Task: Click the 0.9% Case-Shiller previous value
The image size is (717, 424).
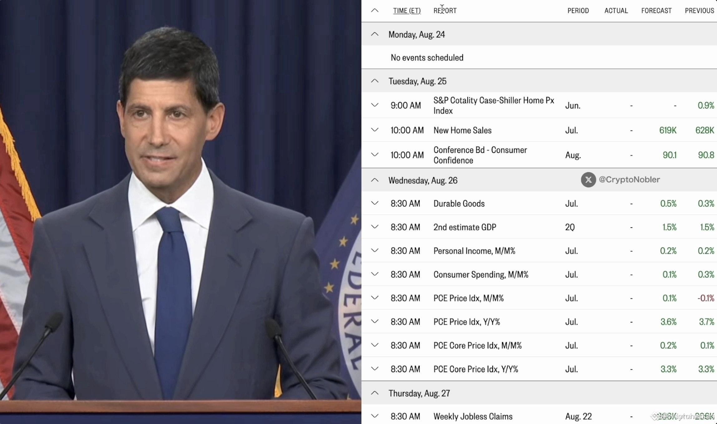Action: pyautogui.click(x=706, y=105)
